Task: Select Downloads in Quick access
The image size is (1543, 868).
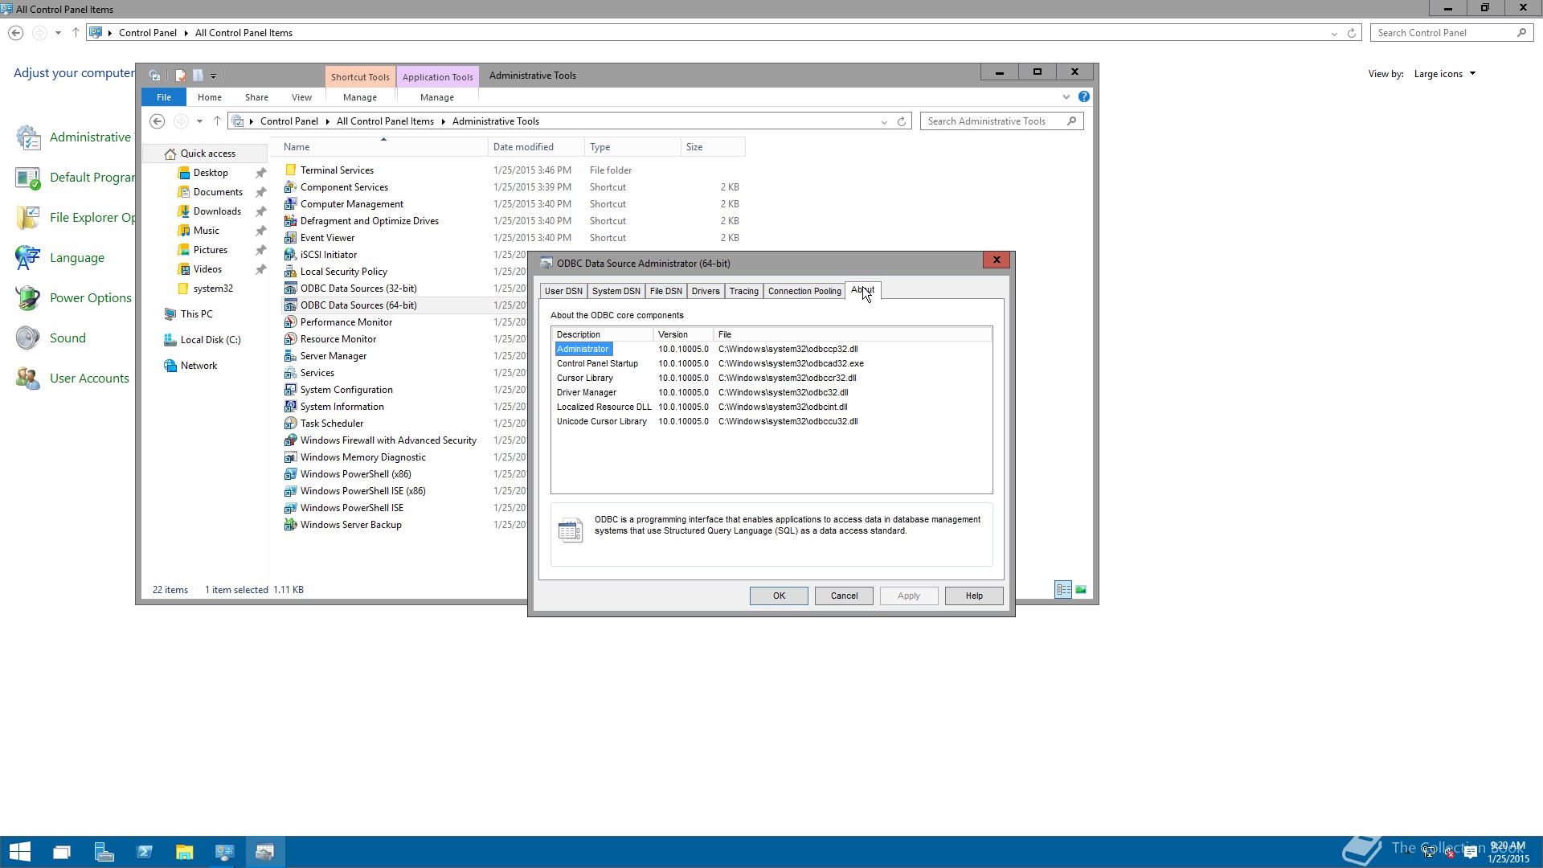Action: click(217, 211)
